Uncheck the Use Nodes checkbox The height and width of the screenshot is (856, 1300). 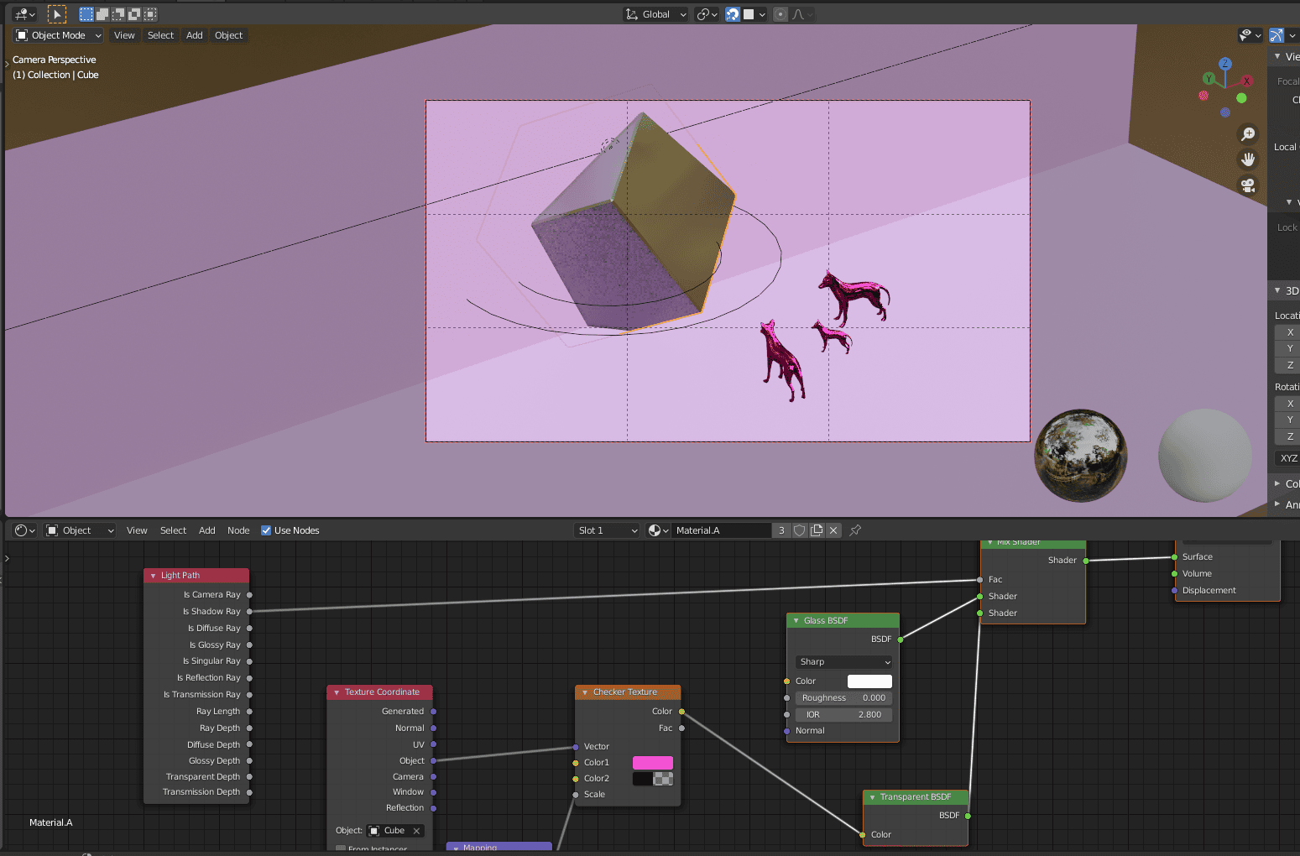tap(266, 530)
